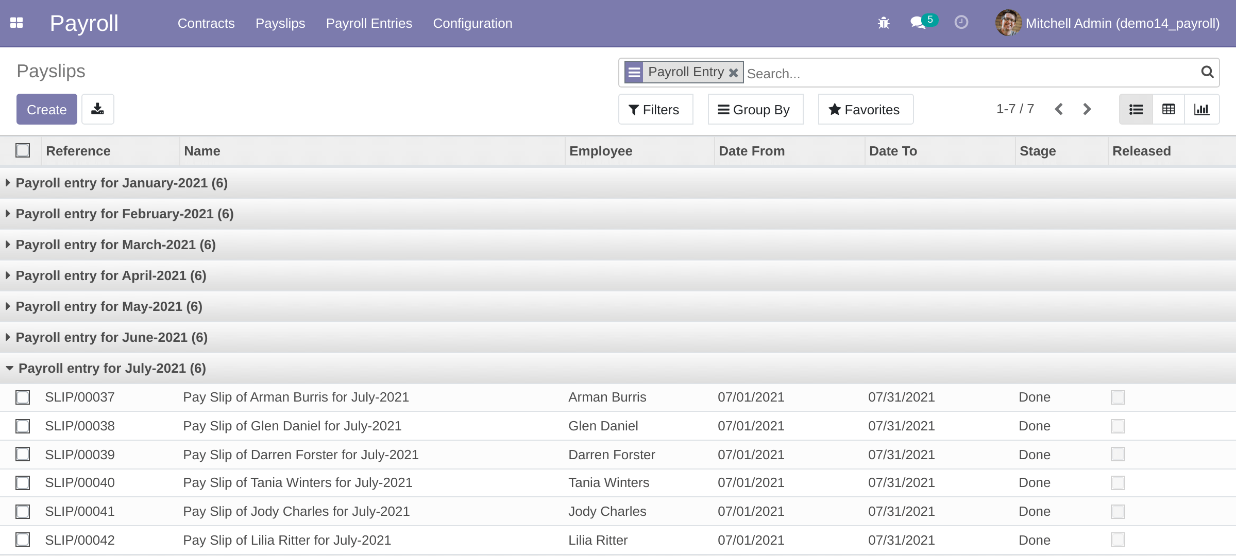Open the activities clock icon
The width and height of the screenshot is (1236, 556).
[961, 23]
